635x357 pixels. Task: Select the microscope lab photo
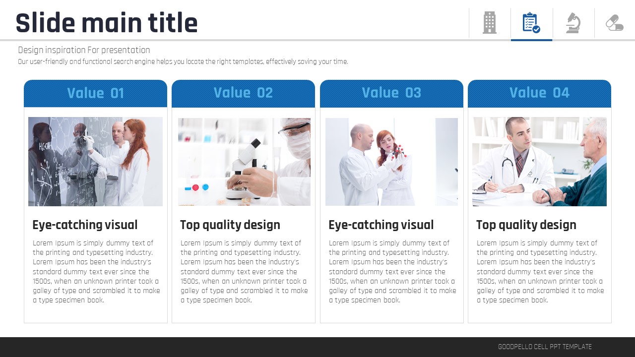(x=244, y=162)
